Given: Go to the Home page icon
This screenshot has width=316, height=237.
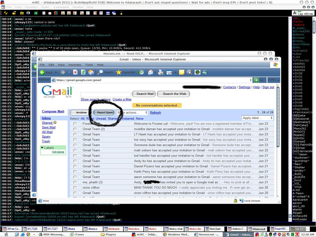Looking at the screenshot, I should pyautogui.click(x=91, y=72).
